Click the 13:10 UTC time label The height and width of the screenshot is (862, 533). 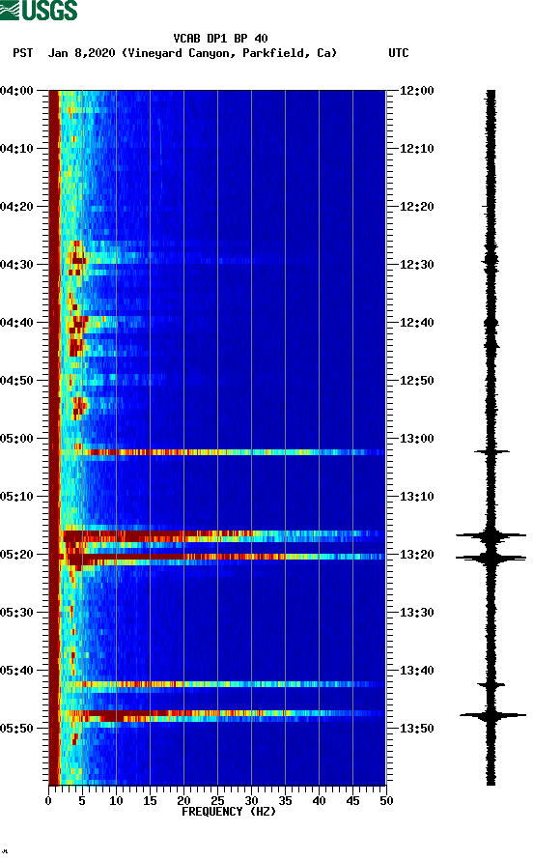point(417,497)
